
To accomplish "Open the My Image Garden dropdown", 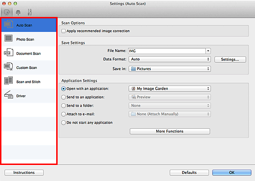I will [x=170, y=89].
